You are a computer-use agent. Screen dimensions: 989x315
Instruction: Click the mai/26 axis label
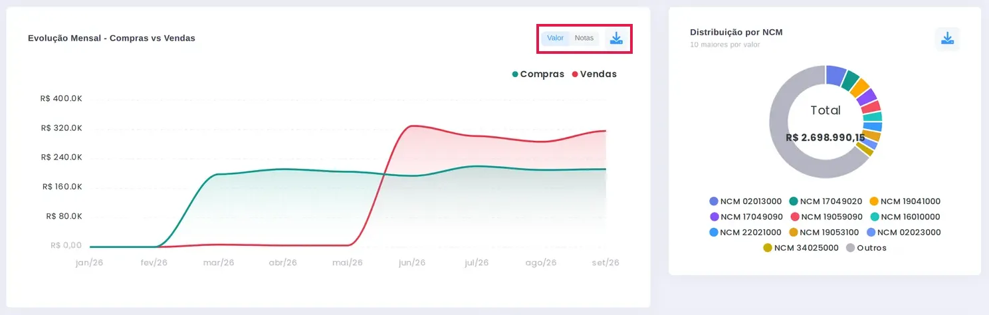(x=347, y=263)
